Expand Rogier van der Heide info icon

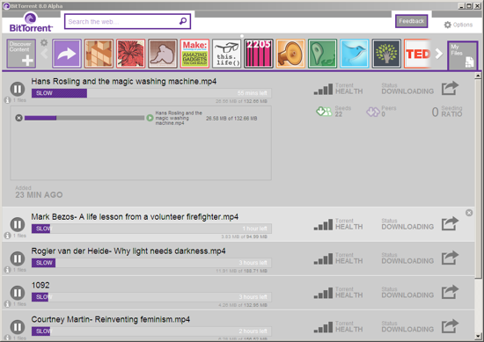click(7, 270)
